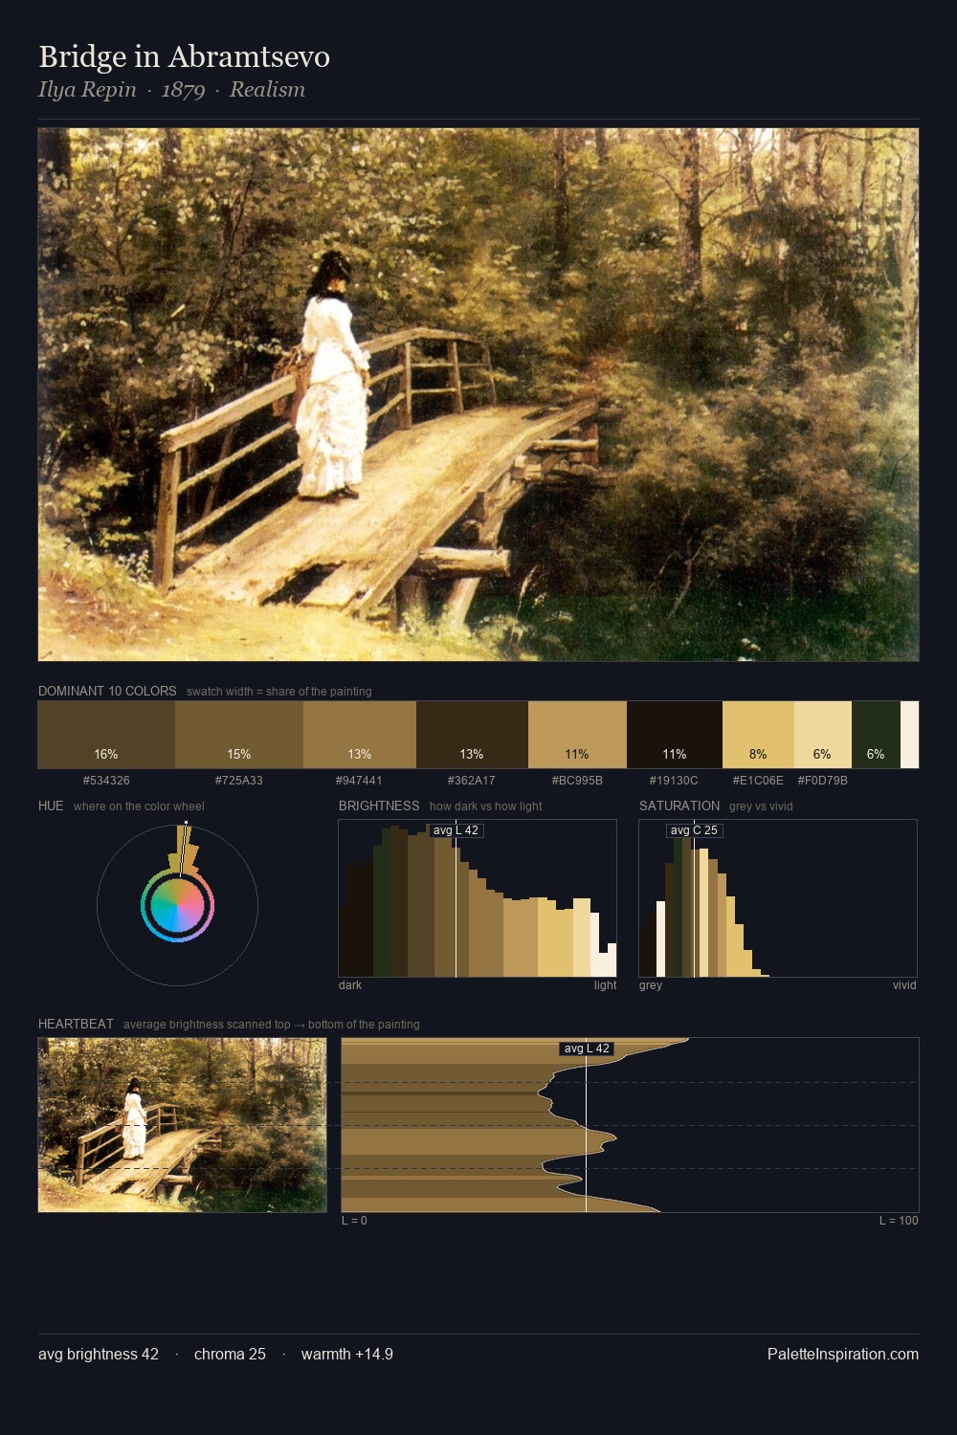Click the rainbow hue color wheel
957x1435 pixels.
pyautogui.click(x=177, y=905)
